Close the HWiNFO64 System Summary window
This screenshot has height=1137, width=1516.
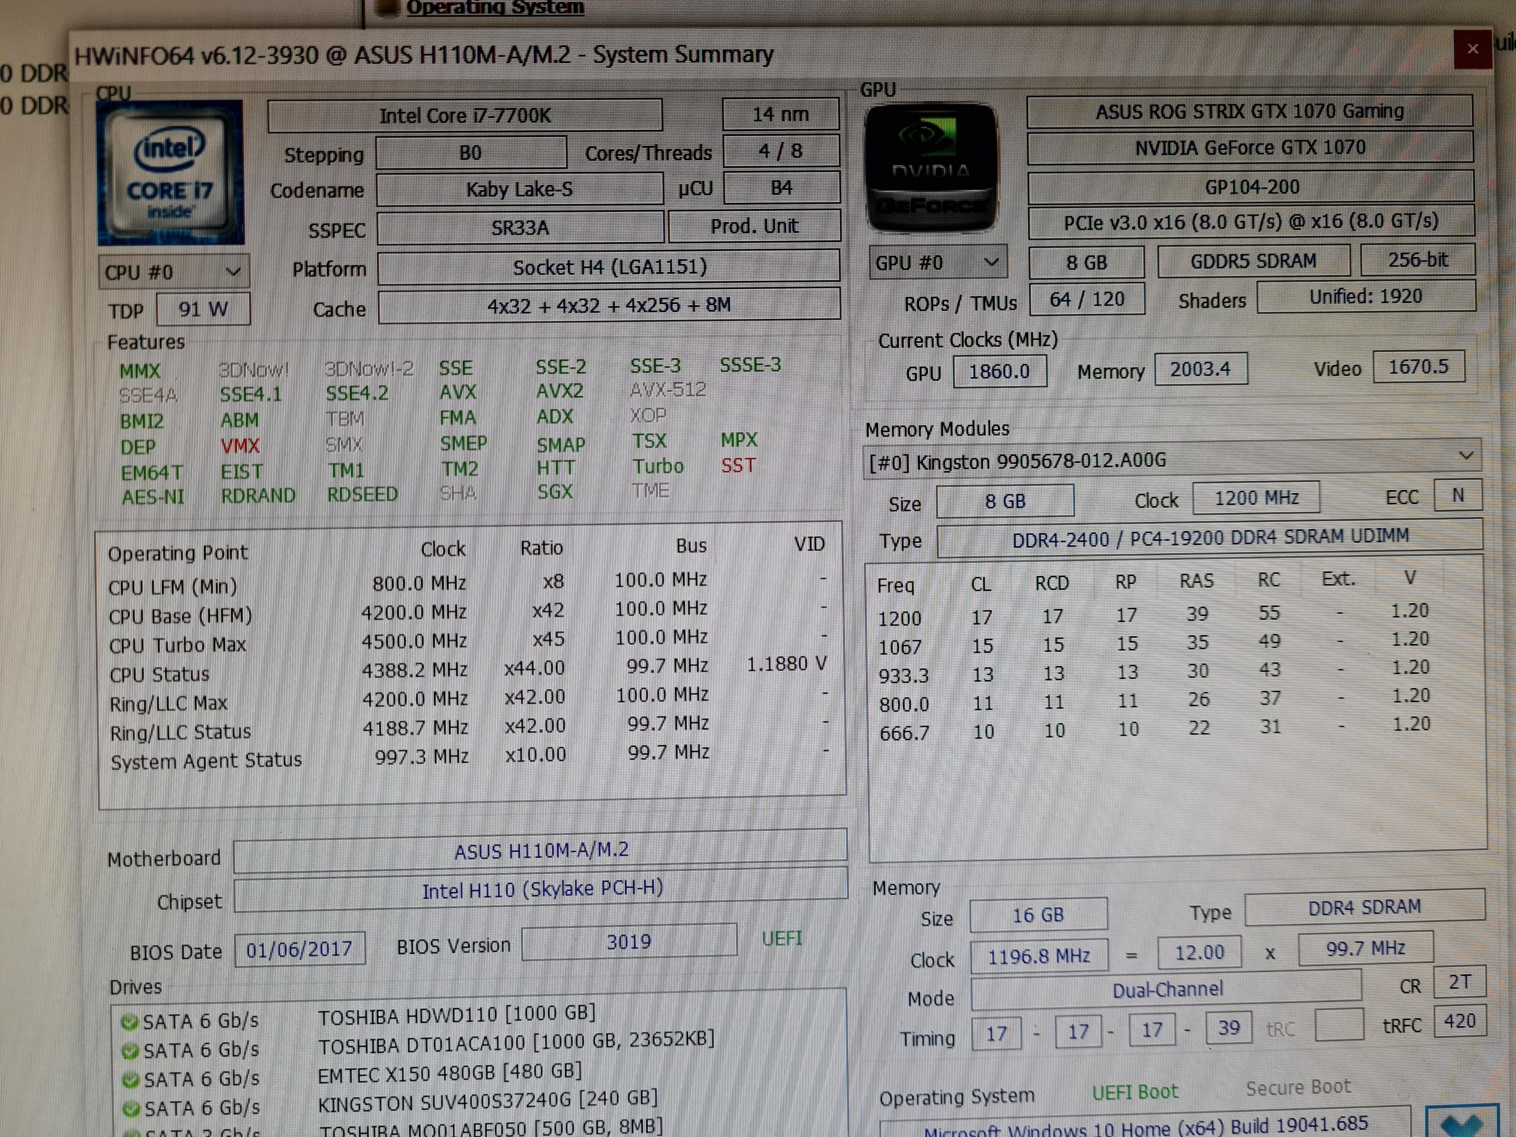point(1472,49)
